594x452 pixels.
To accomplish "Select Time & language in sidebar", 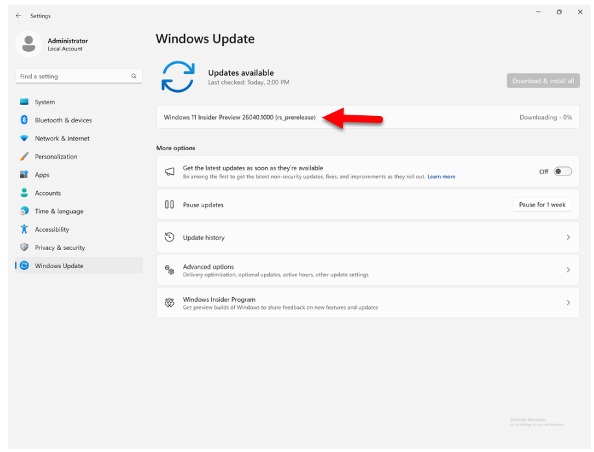I will click(x=79, y=211).
